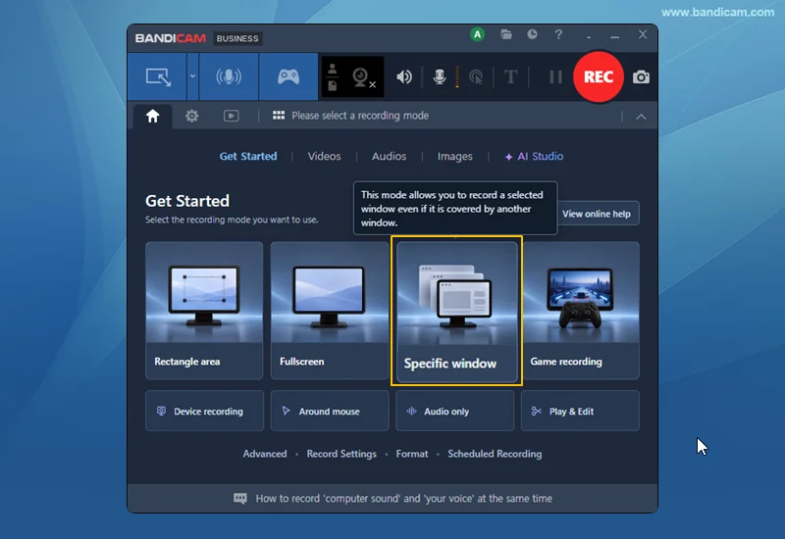Switch to the Get Started tab
Image resolution: width=785 pixels, height=539 pixels.
248,156
